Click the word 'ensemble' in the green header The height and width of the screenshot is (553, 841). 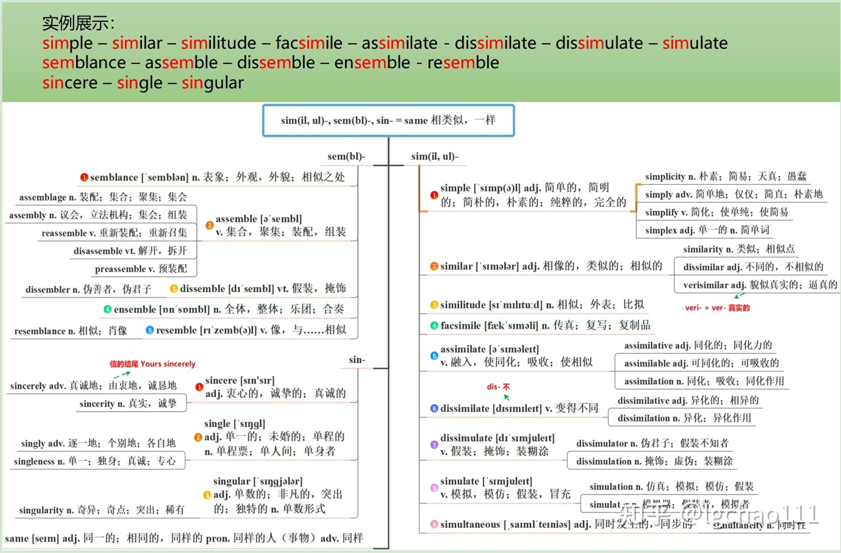click(372, 63)
